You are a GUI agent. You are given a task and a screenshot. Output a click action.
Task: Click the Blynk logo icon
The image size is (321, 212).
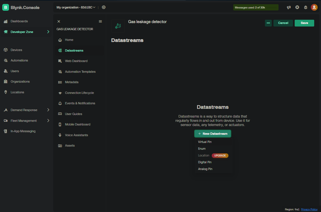pos(6,8)
